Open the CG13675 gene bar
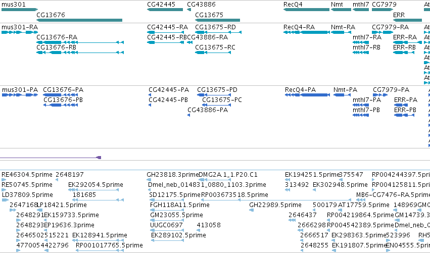Image resolution: width=430 pixels, height=253 pixels. pos(217,20)
